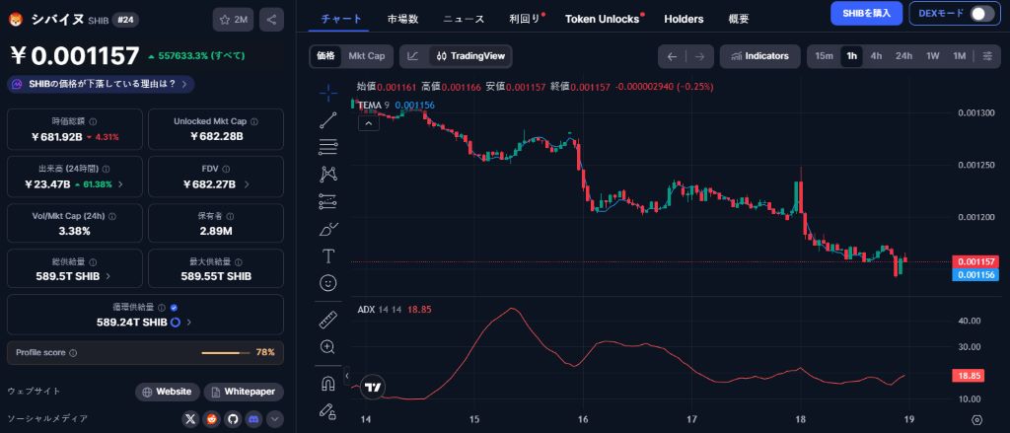
Task: Open the text annotation tool
Action: coord(328,255)
